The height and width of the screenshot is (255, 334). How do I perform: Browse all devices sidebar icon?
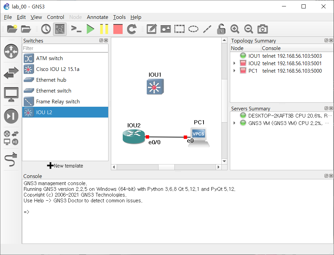11,138
